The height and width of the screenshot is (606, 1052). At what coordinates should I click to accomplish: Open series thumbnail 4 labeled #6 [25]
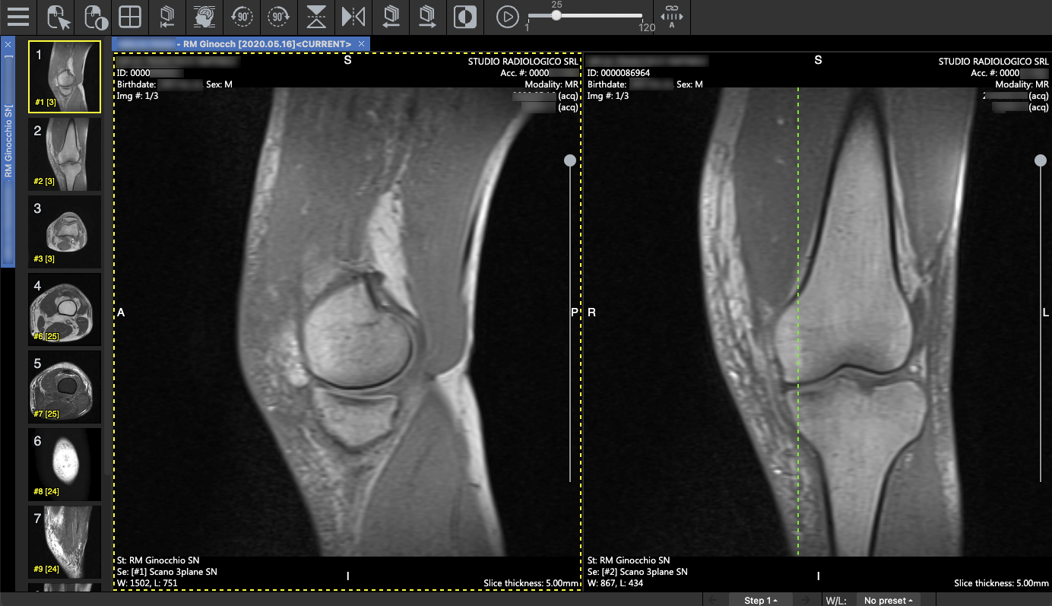pos(65,309)
